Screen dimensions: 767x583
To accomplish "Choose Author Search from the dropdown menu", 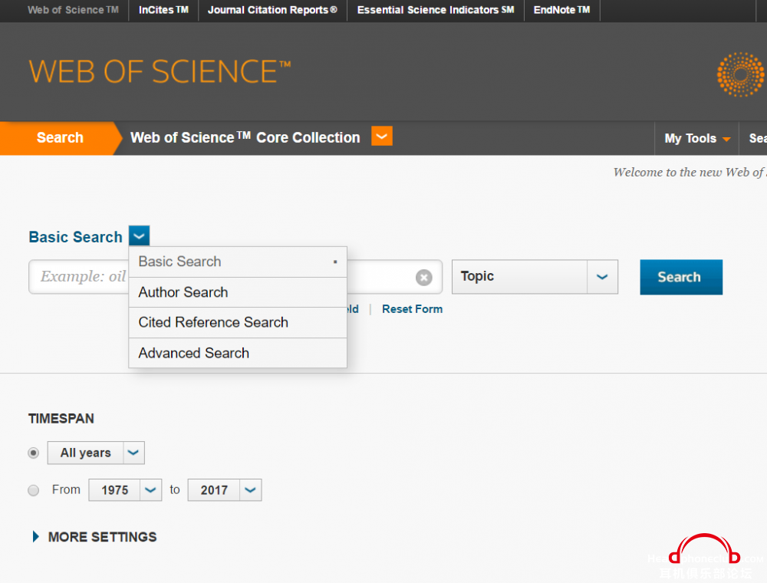I will point(238,292).
